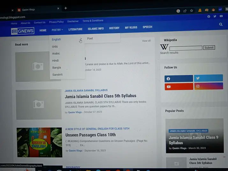Click the GNEWS site logo

point(23,31)
